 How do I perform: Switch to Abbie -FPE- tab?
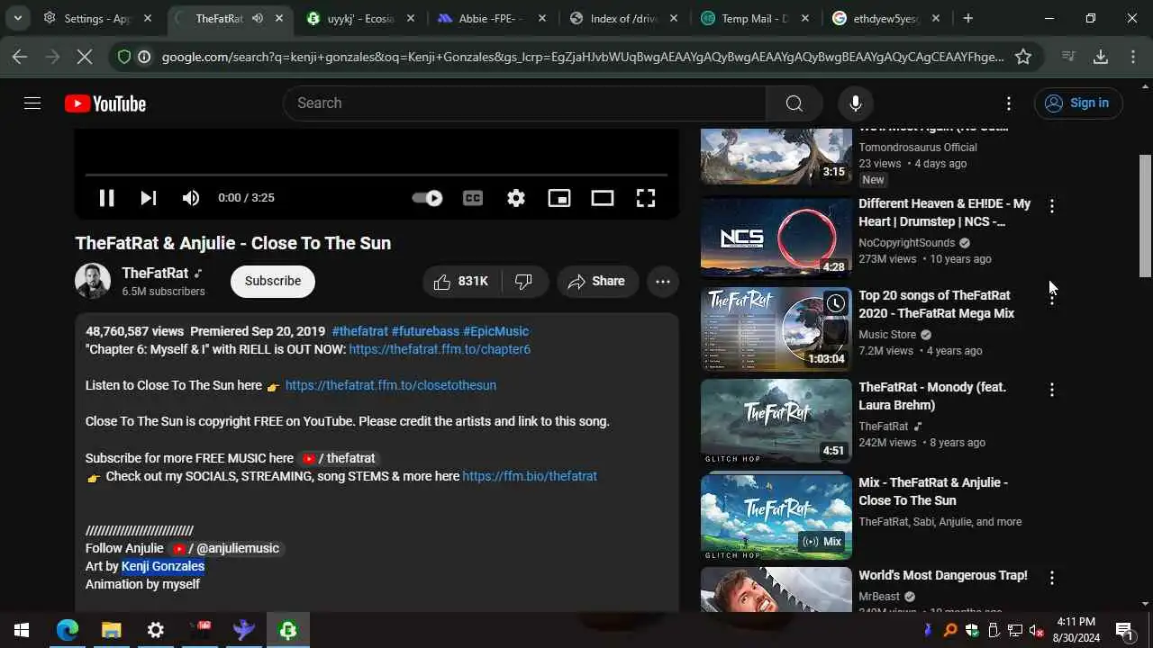coord(491,18)
